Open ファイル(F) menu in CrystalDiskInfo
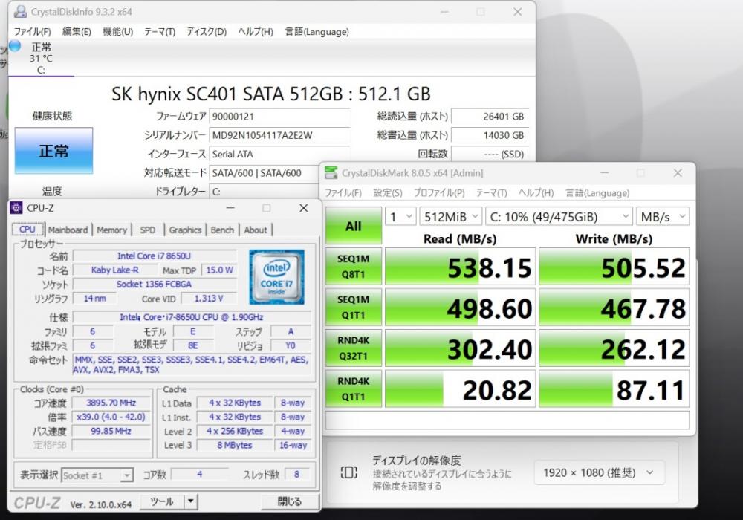The height and width of the screenshot is (520, 743). point(32,32)
